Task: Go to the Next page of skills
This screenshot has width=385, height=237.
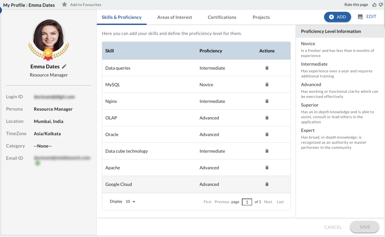Action: tap(268, 202)
